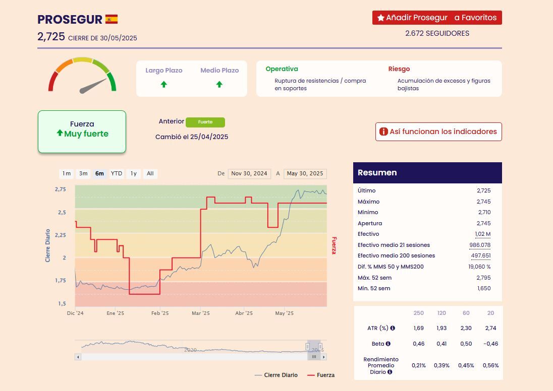Click the Mínimo value 2,710
Image resolution: width=553 pixels, height=391 pixels.
coord(484,213)
